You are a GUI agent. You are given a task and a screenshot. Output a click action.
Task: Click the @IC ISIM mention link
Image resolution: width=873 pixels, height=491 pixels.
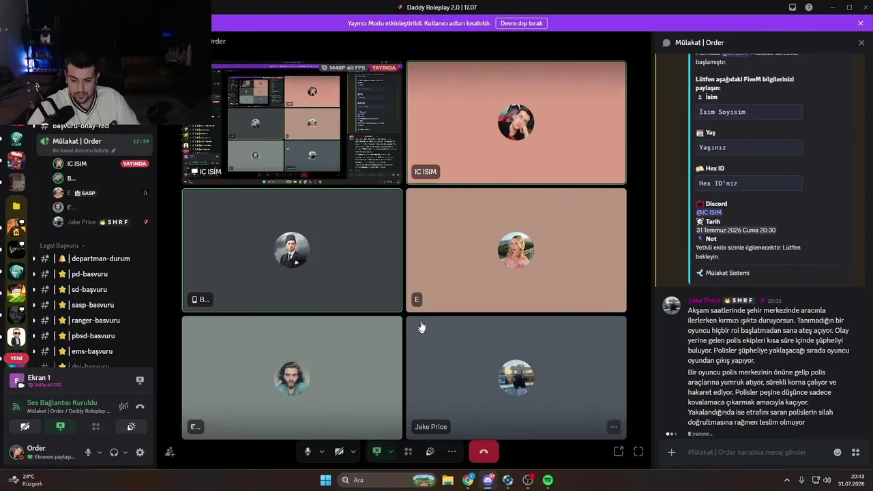[x=709, y=213]
